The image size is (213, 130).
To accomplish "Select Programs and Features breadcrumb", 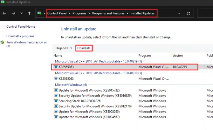I will [108, 13].
